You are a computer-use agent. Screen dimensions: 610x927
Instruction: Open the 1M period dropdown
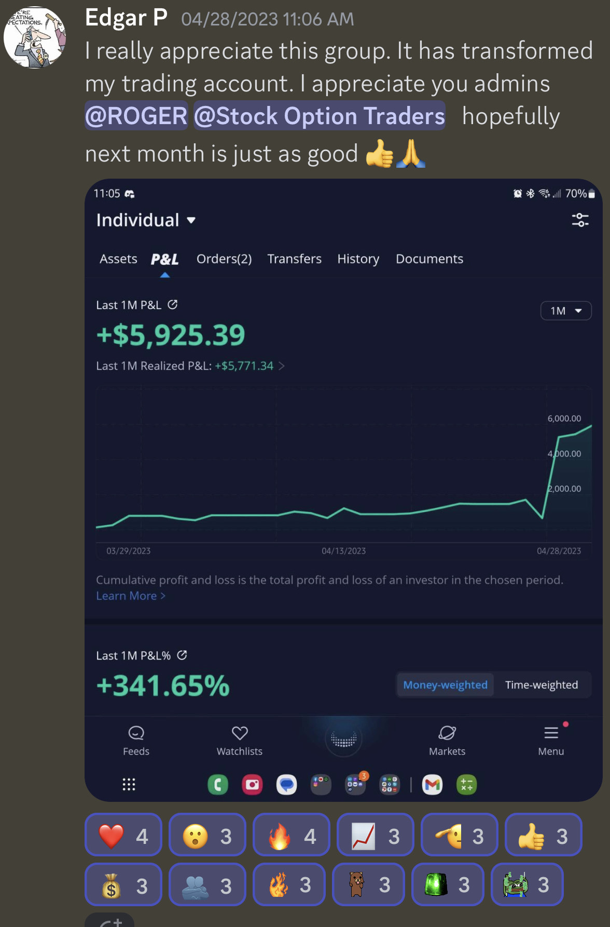pos(565,311)
